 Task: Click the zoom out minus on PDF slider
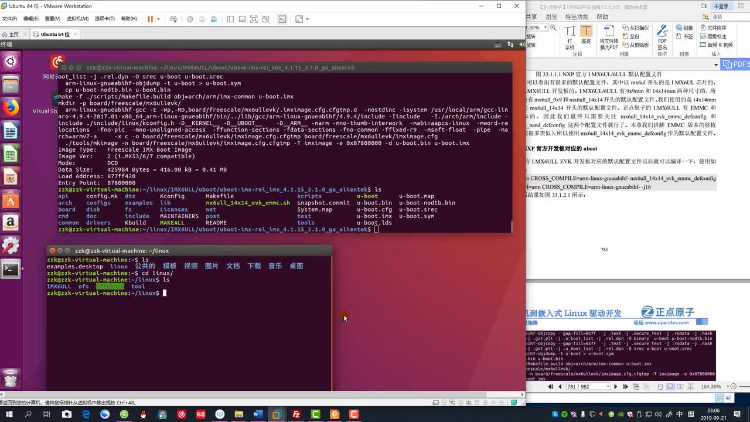pyautogui.click(x=732, y=387)
